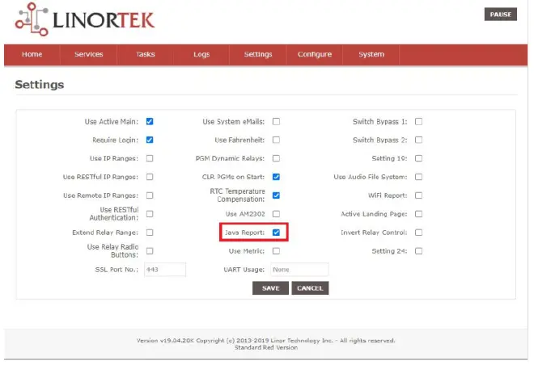Open the System menu tab
The height and width of the screenshot is (365, 534).
[x=371, y=54]
